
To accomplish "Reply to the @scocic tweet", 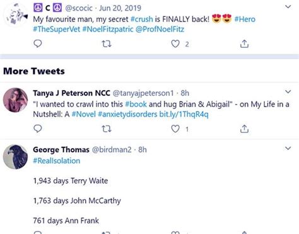I will 38,44.
